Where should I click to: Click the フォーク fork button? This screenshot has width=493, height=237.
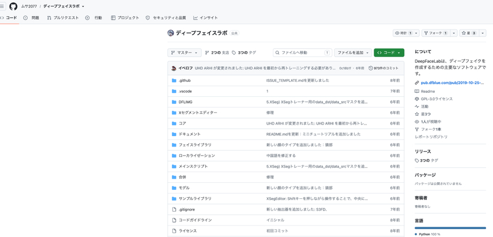(x=436, y=33)
